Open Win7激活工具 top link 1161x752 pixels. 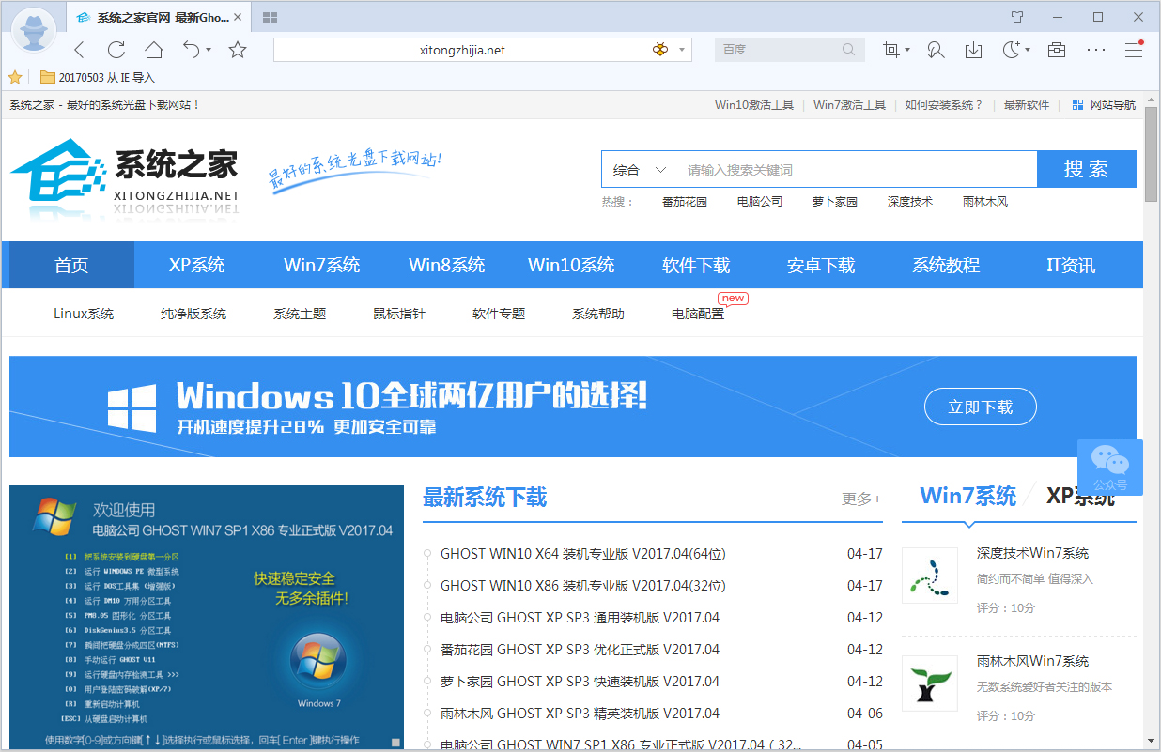[849, 105]
